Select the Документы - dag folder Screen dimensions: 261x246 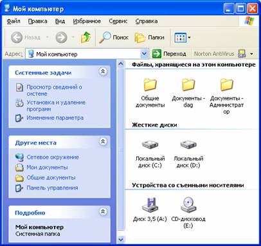[188, 92]
